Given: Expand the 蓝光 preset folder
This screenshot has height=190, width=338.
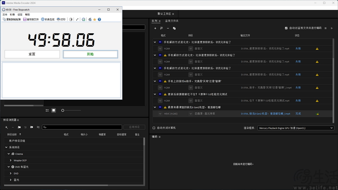Looking at the screenshot, I should pyautogui.click(x=10, y=180).
